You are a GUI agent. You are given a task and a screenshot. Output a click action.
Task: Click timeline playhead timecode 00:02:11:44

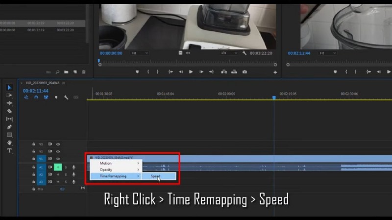(x=35, y=91)
